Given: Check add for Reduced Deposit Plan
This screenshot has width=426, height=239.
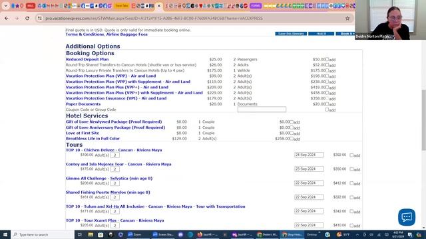Looking at the screenshot, I should tap(327, 59).
